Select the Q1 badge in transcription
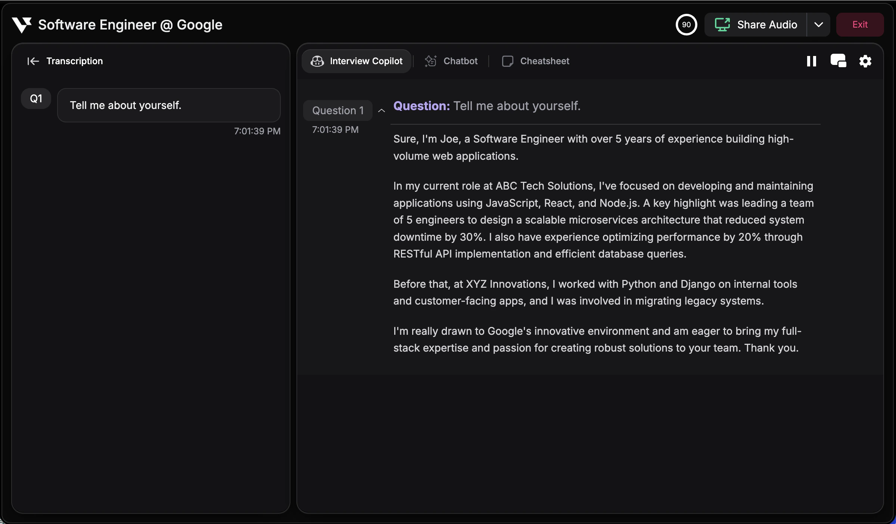Image resolution: width=896 pixels, height=524 pixels. tap(36, 99)
